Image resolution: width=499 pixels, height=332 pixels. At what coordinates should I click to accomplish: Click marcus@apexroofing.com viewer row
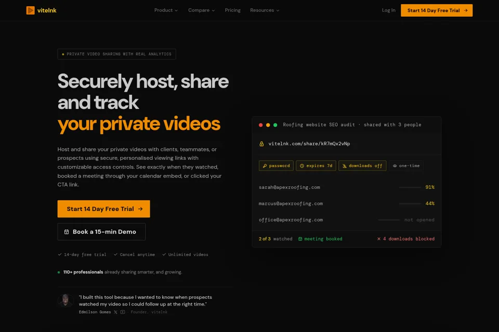347,203
